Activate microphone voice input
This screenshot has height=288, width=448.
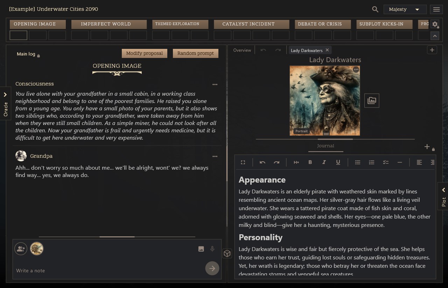(x=212, y=249)
